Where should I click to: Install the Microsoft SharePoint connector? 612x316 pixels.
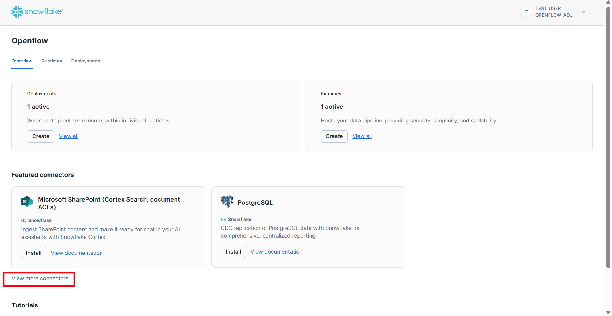click(34, 253)
